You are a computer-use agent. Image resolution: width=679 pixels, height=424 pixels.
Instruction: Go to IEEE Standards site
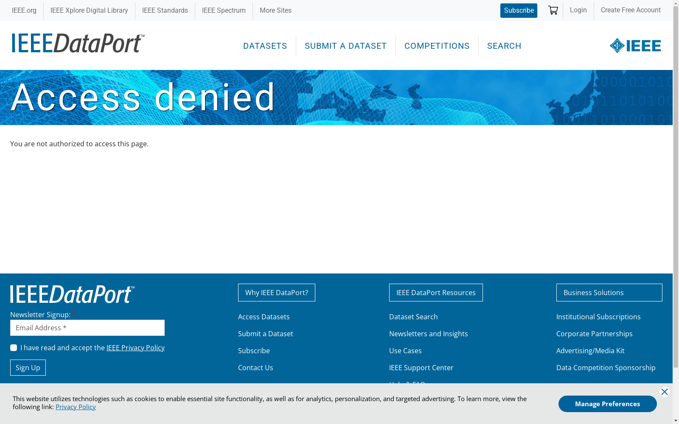(165, 10)
